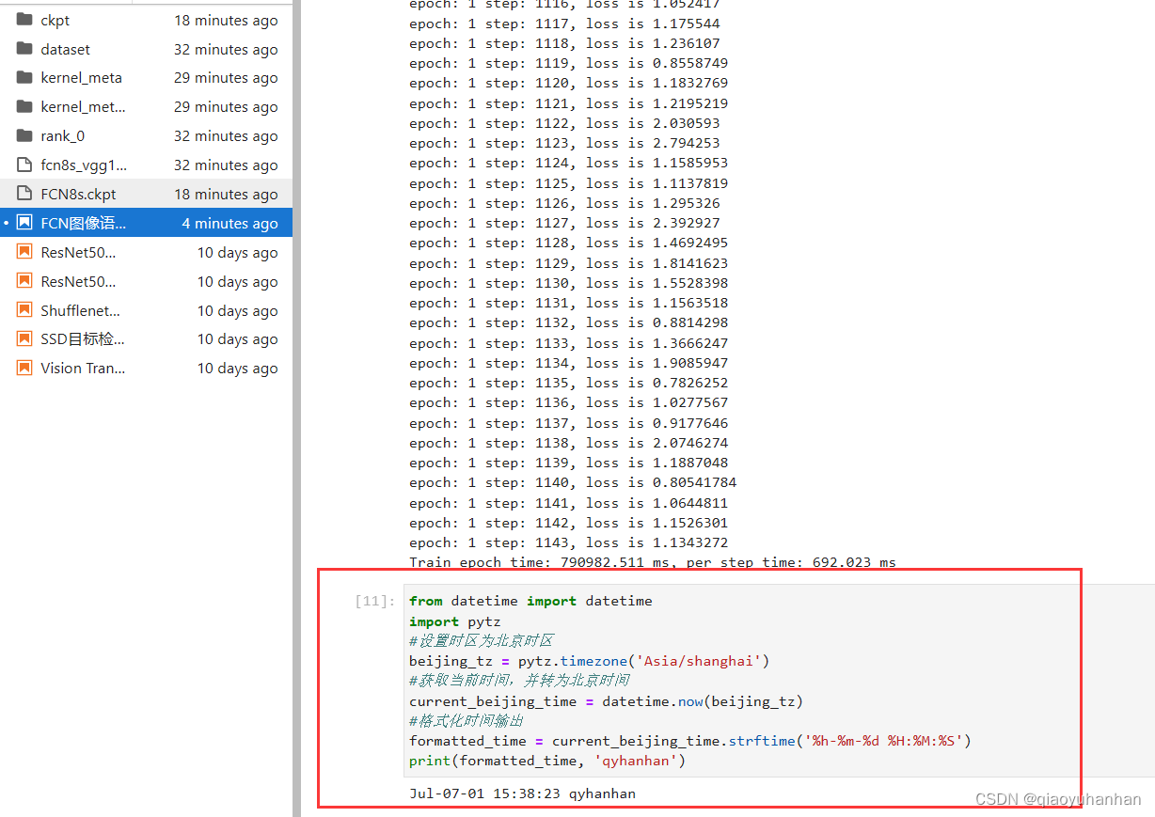1155x817 pixels.
Task: Select the ckpt folder name
Action: [x=55, y=21]
